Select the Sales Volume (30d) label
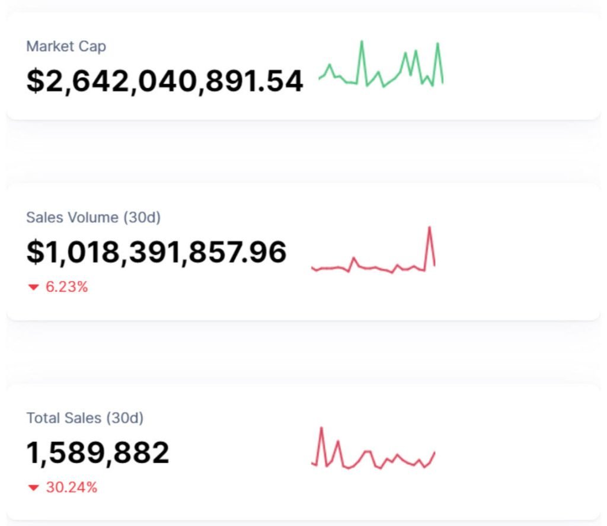The image size is (607, 526). coord(93,218)
